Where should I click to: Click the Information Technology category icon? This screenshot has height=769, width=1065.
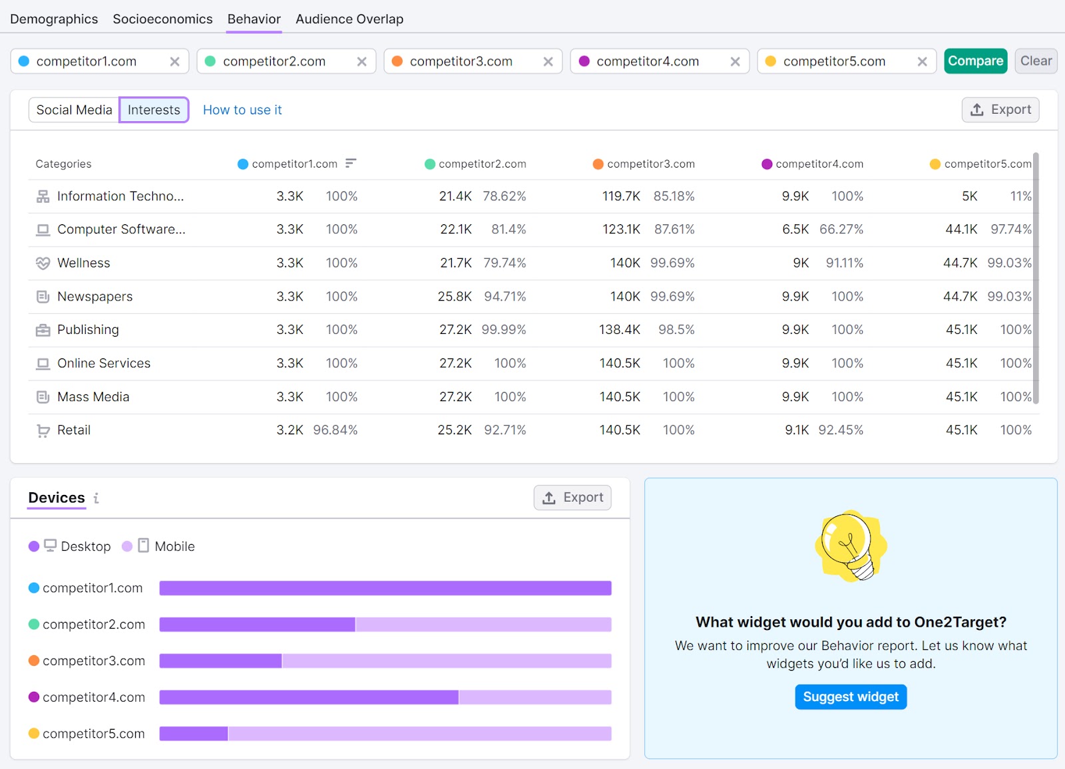[43, 196]
